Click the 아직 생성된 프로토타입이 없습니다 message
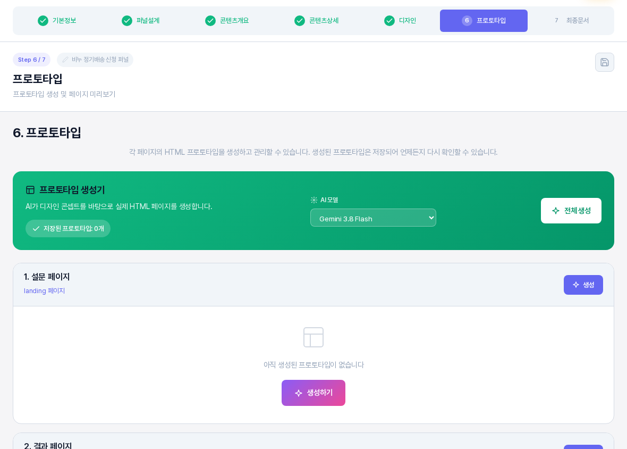Image resolution: width=627 pixels, height=449 pixels. (x=313, y=364)
